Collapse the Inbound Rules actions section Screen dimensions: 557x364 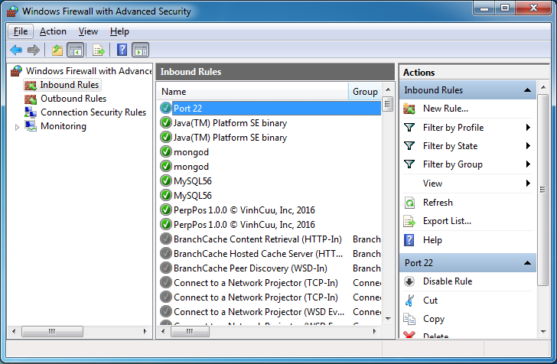pyautogui.click(x=527, y=90)
